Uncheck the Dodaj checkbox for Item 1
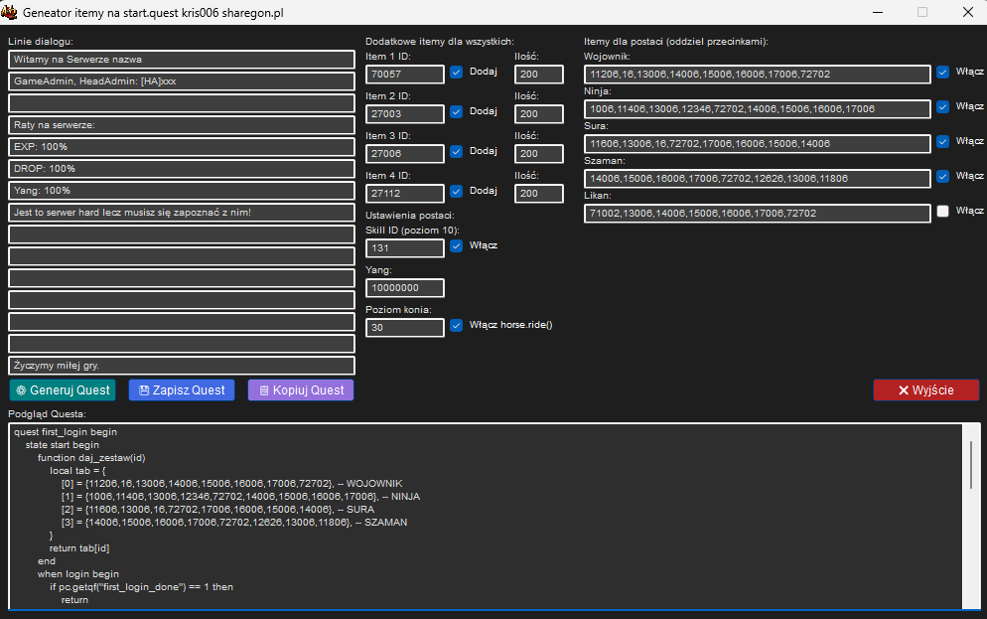The height and width of the screenshot is (619, 987). coord(457,73)
